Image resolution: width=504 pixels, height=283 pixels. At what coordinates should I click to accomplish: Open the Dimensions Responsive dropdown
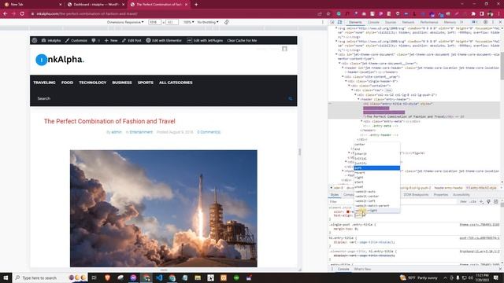pyautogui.click(x=125, y=22)
